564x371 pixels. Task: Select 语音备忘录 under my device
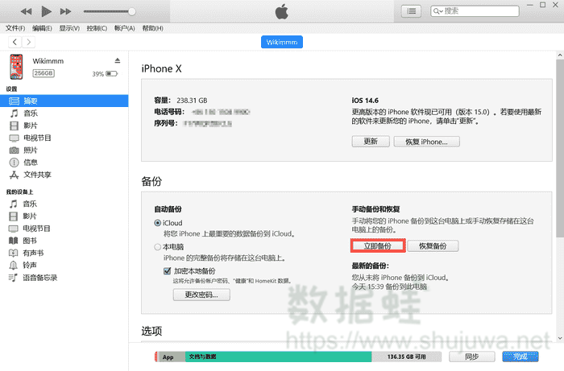click(39, 277)
